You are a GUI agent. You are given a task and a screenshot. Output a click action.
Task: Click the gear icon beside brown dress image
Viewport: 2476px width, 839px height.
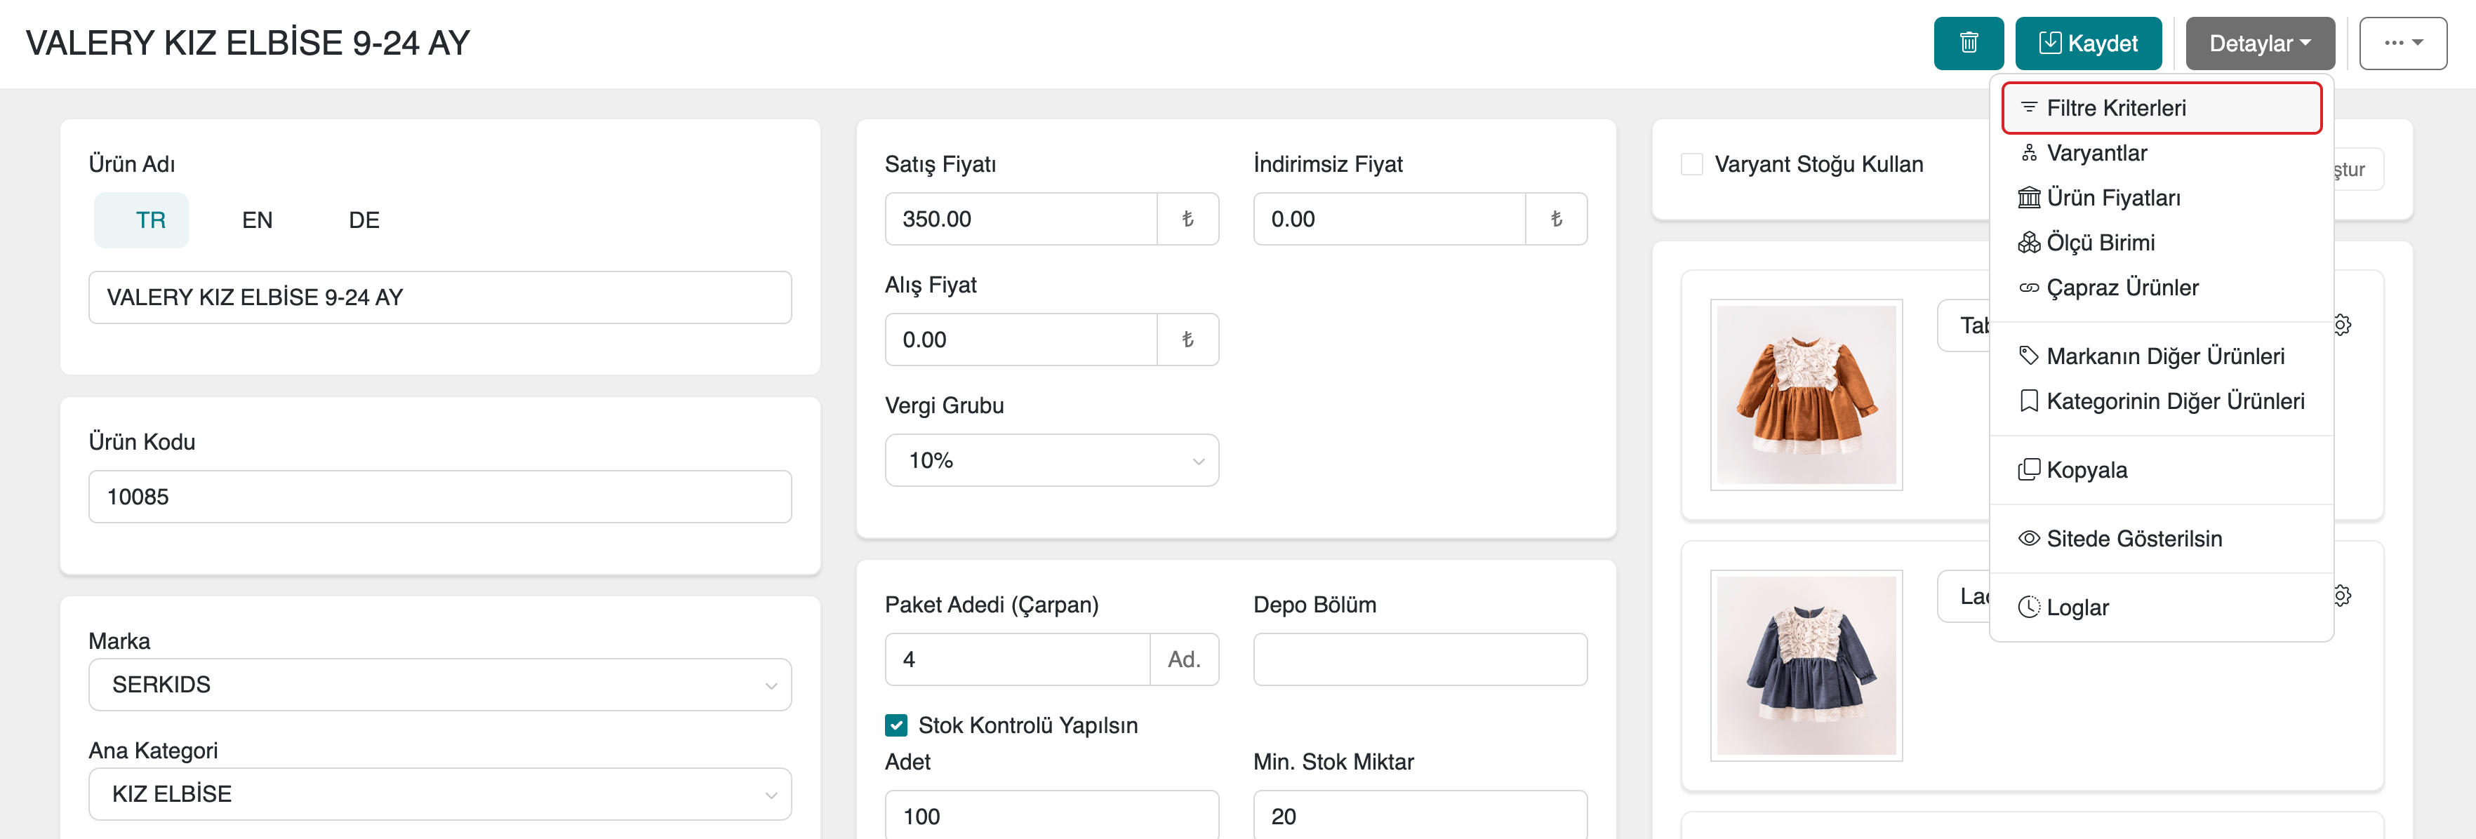[2343, 325]
